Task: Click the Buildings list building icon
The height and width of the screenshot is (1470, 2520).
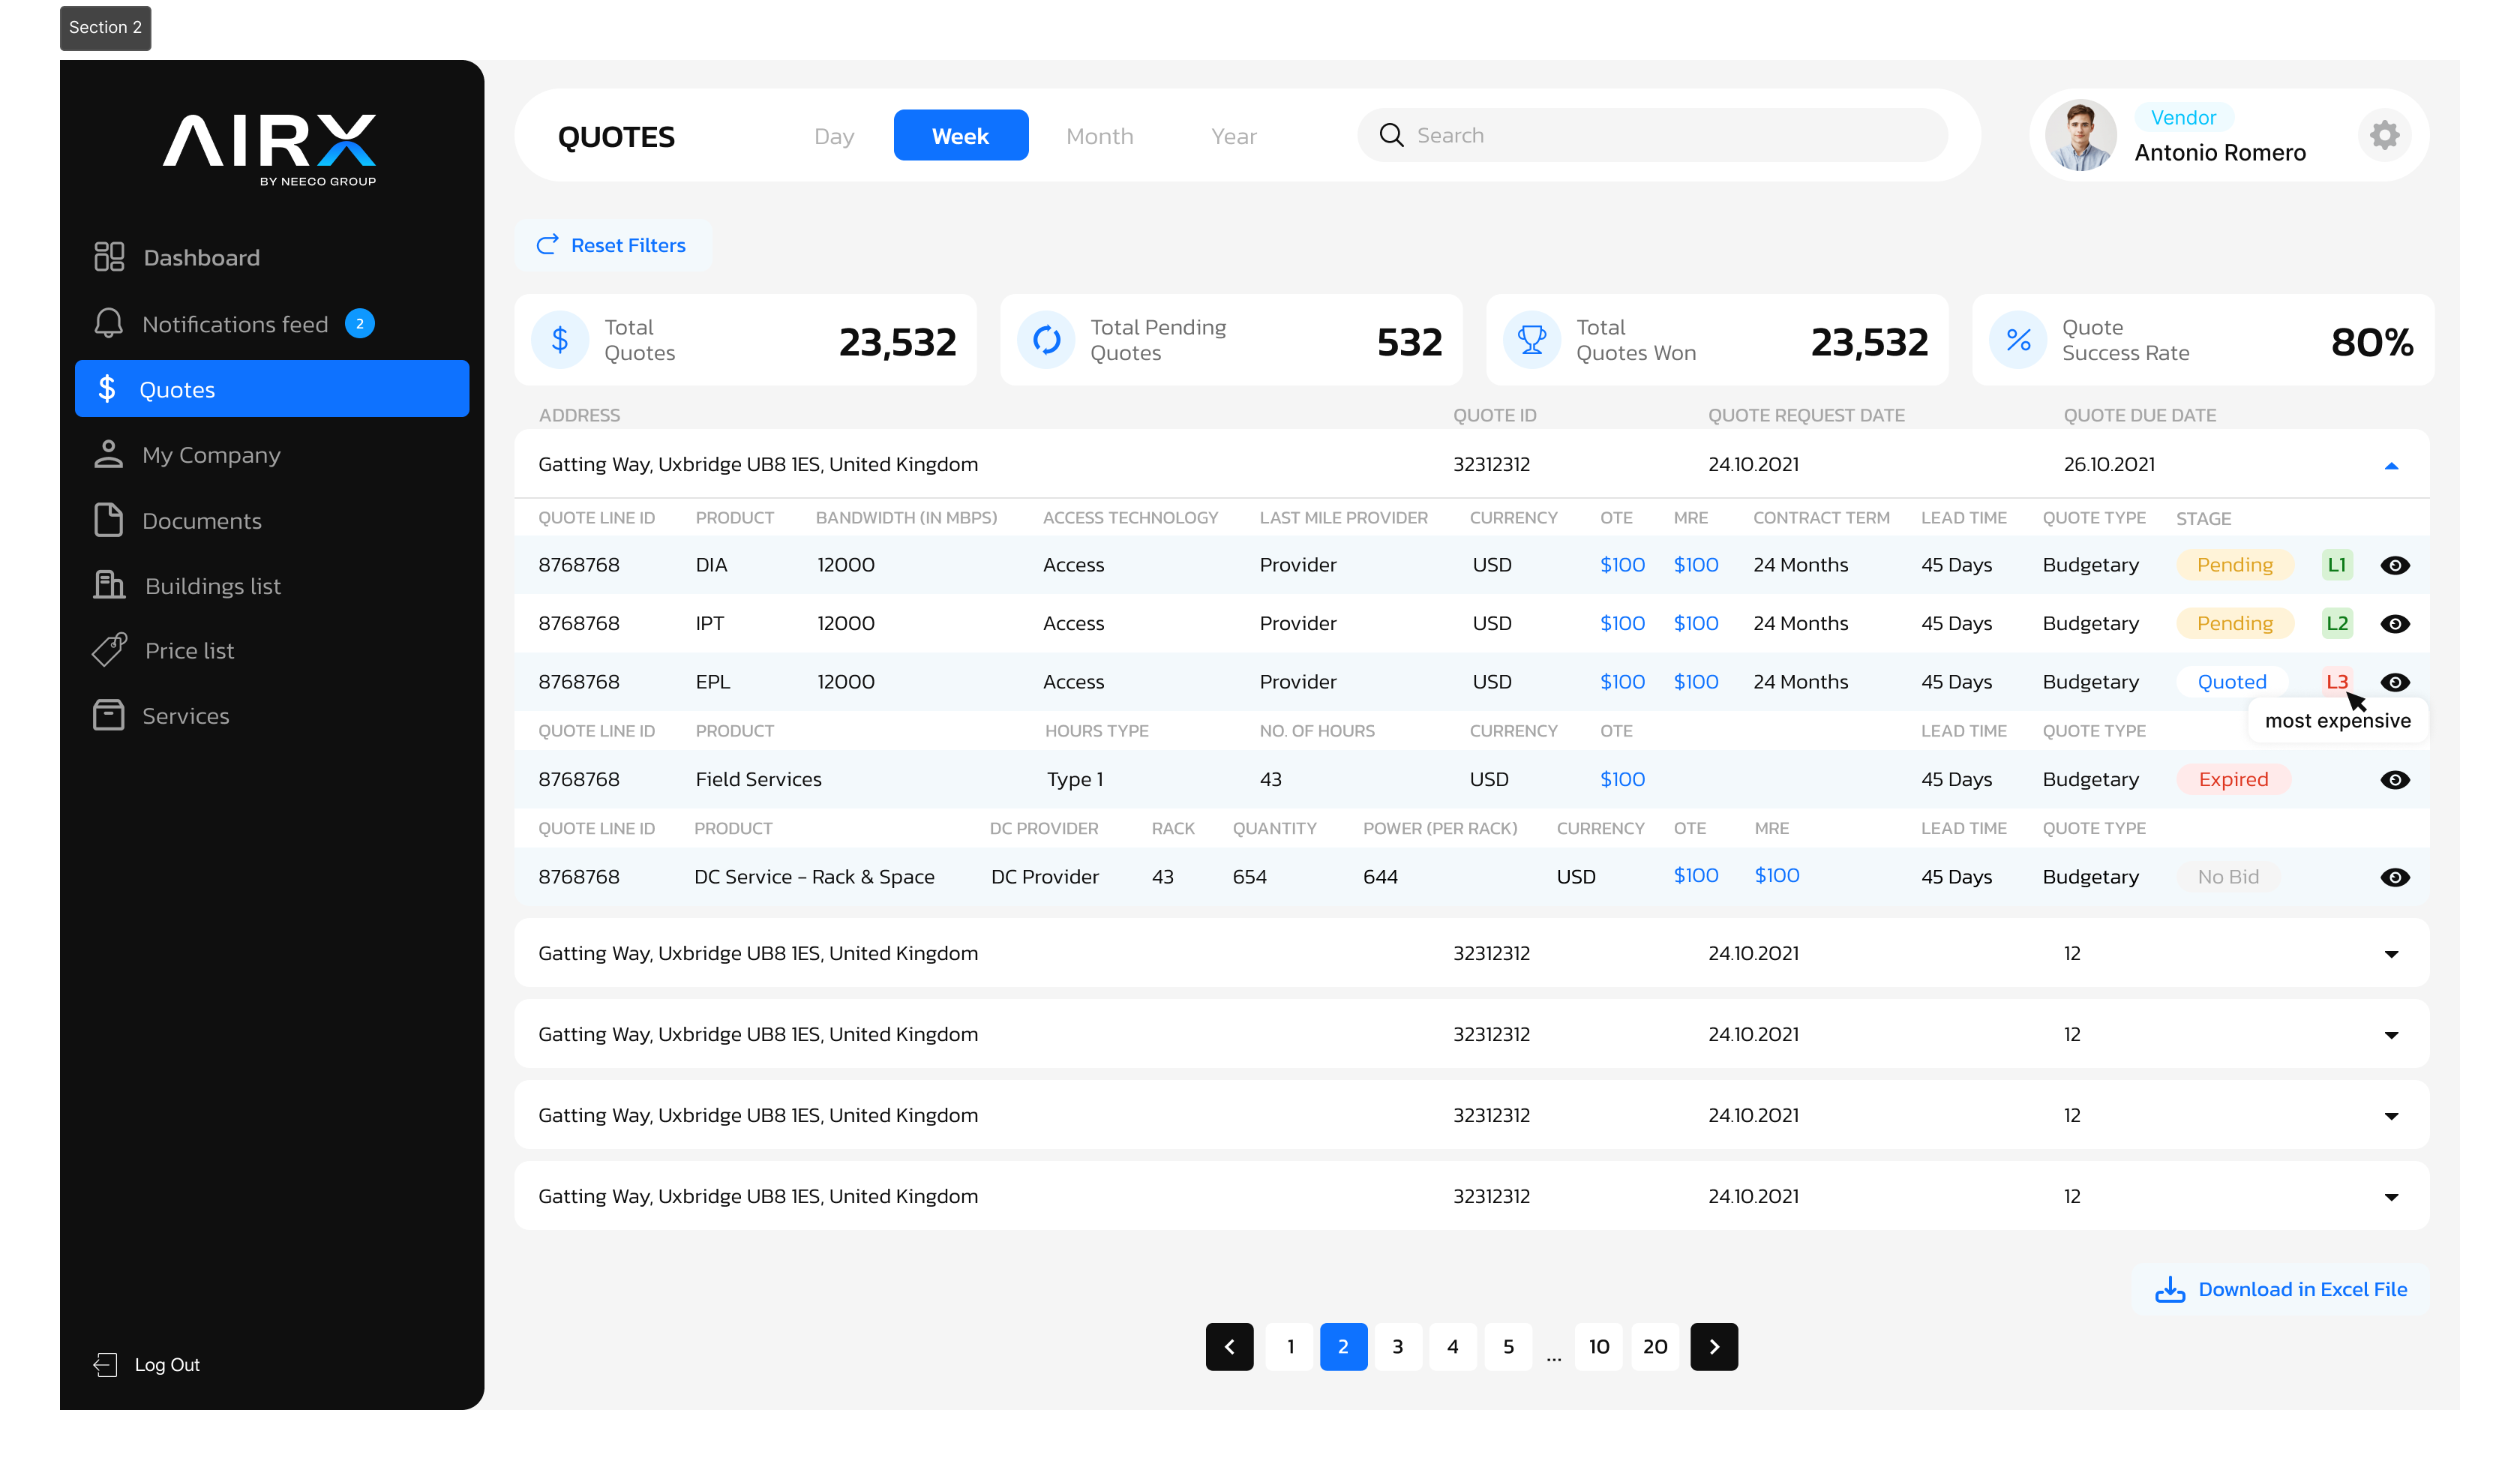Action: (109, 585)
